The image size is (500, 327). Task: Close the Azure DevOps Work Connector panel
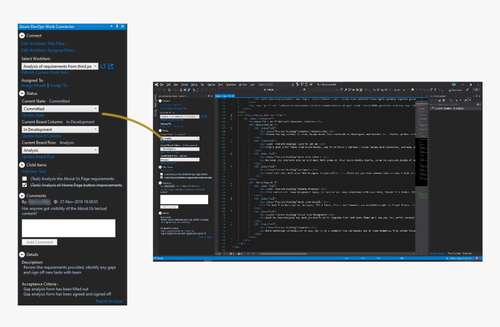click(x=123, y=27)
